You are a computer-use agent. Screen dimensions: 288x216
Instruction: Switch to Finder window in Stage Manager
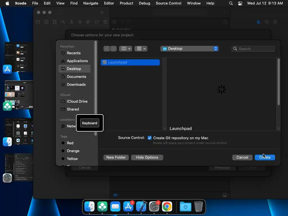[x=18, y=132]
